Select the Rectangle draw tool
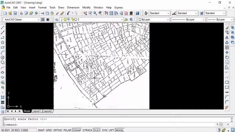Screen dimensions: 235x132 click(x=3, y=47)
